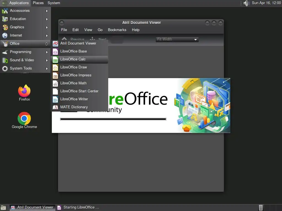282x211 pixels.
Task: Click the Atril taskbar entry icon
Action: 13,208
